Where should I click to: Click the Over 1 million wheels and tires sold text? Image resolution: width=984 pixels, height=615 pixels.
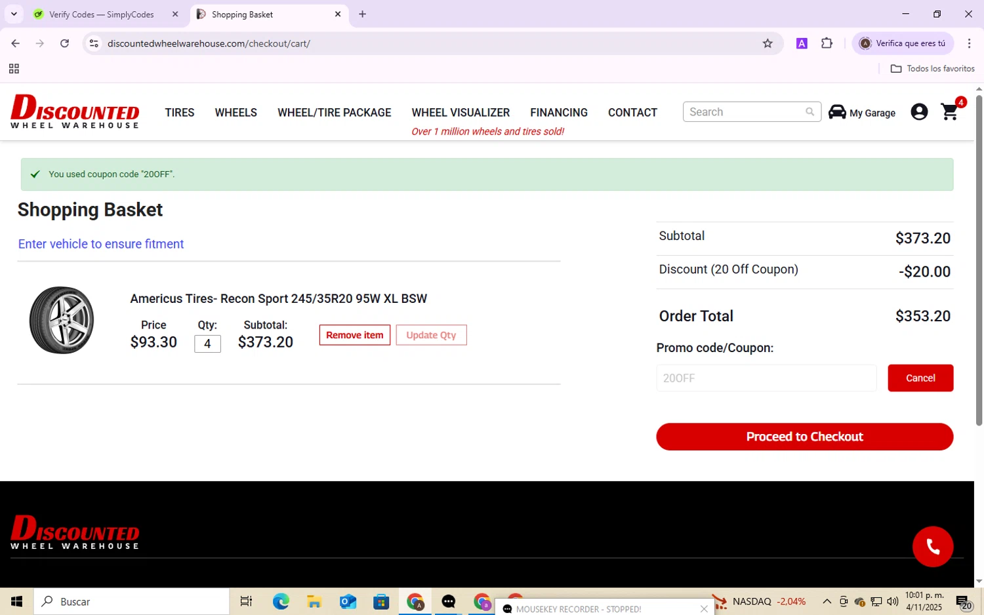pyautogui.click(x=487, y=131)
